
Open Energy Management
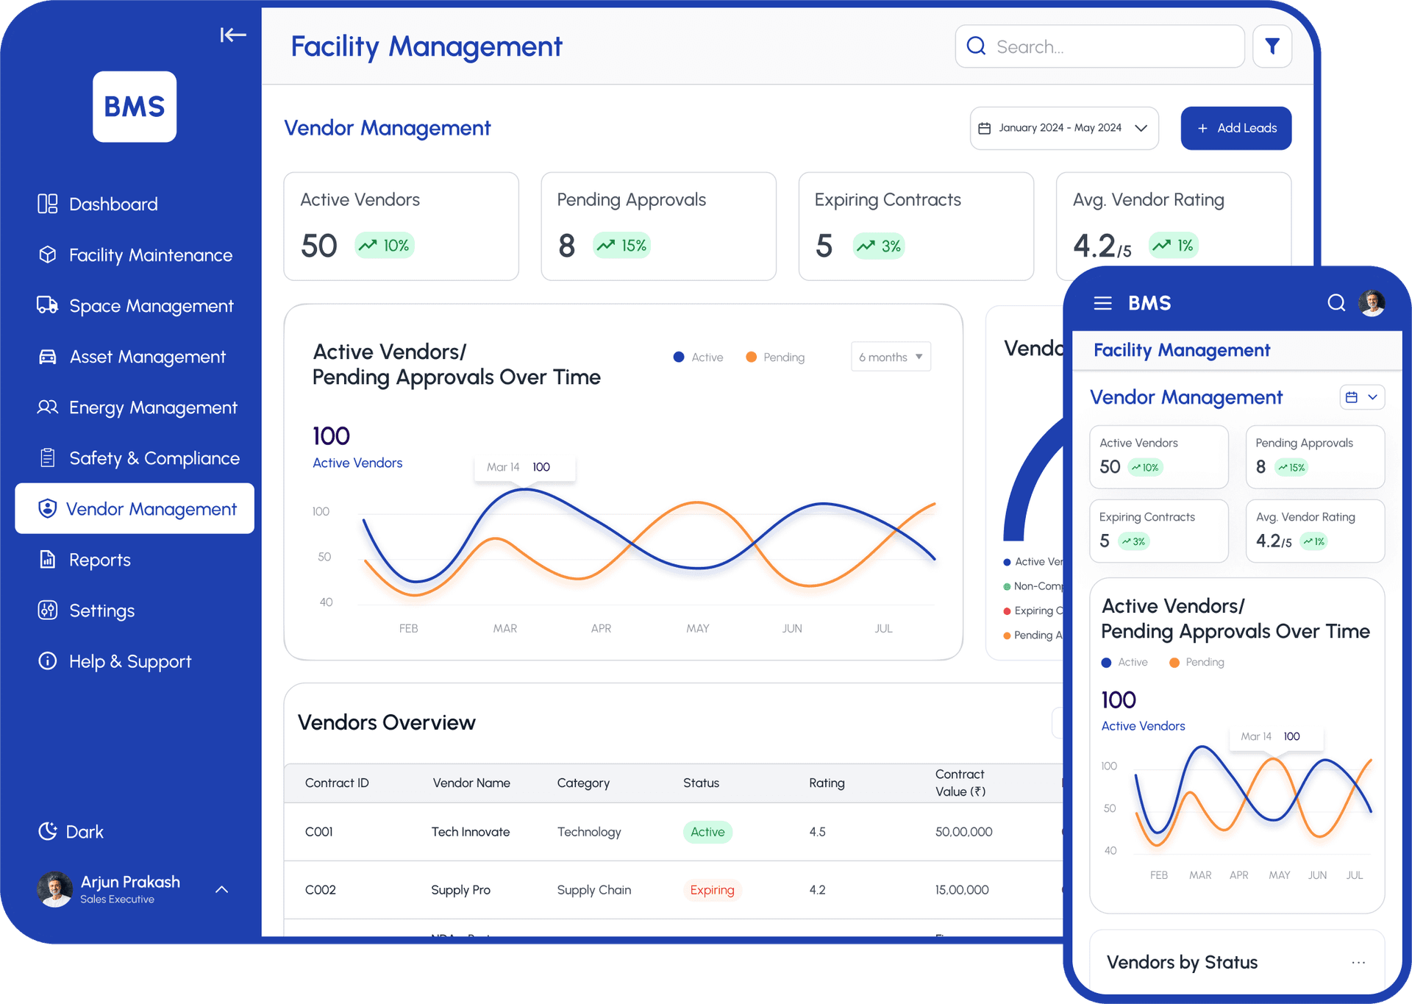(x=153, y=407)
